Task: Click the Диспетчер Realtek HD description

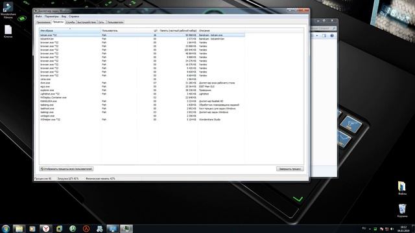Action: tap(211, 101)
